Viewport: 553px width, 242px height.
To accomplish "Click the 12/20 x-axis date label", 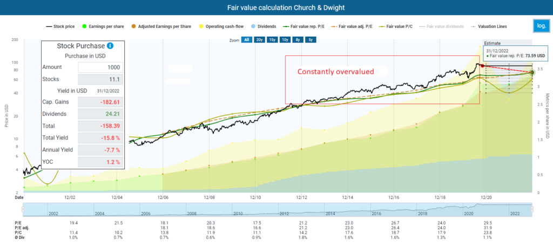I will pyautogui.click(x=487, y=198).
